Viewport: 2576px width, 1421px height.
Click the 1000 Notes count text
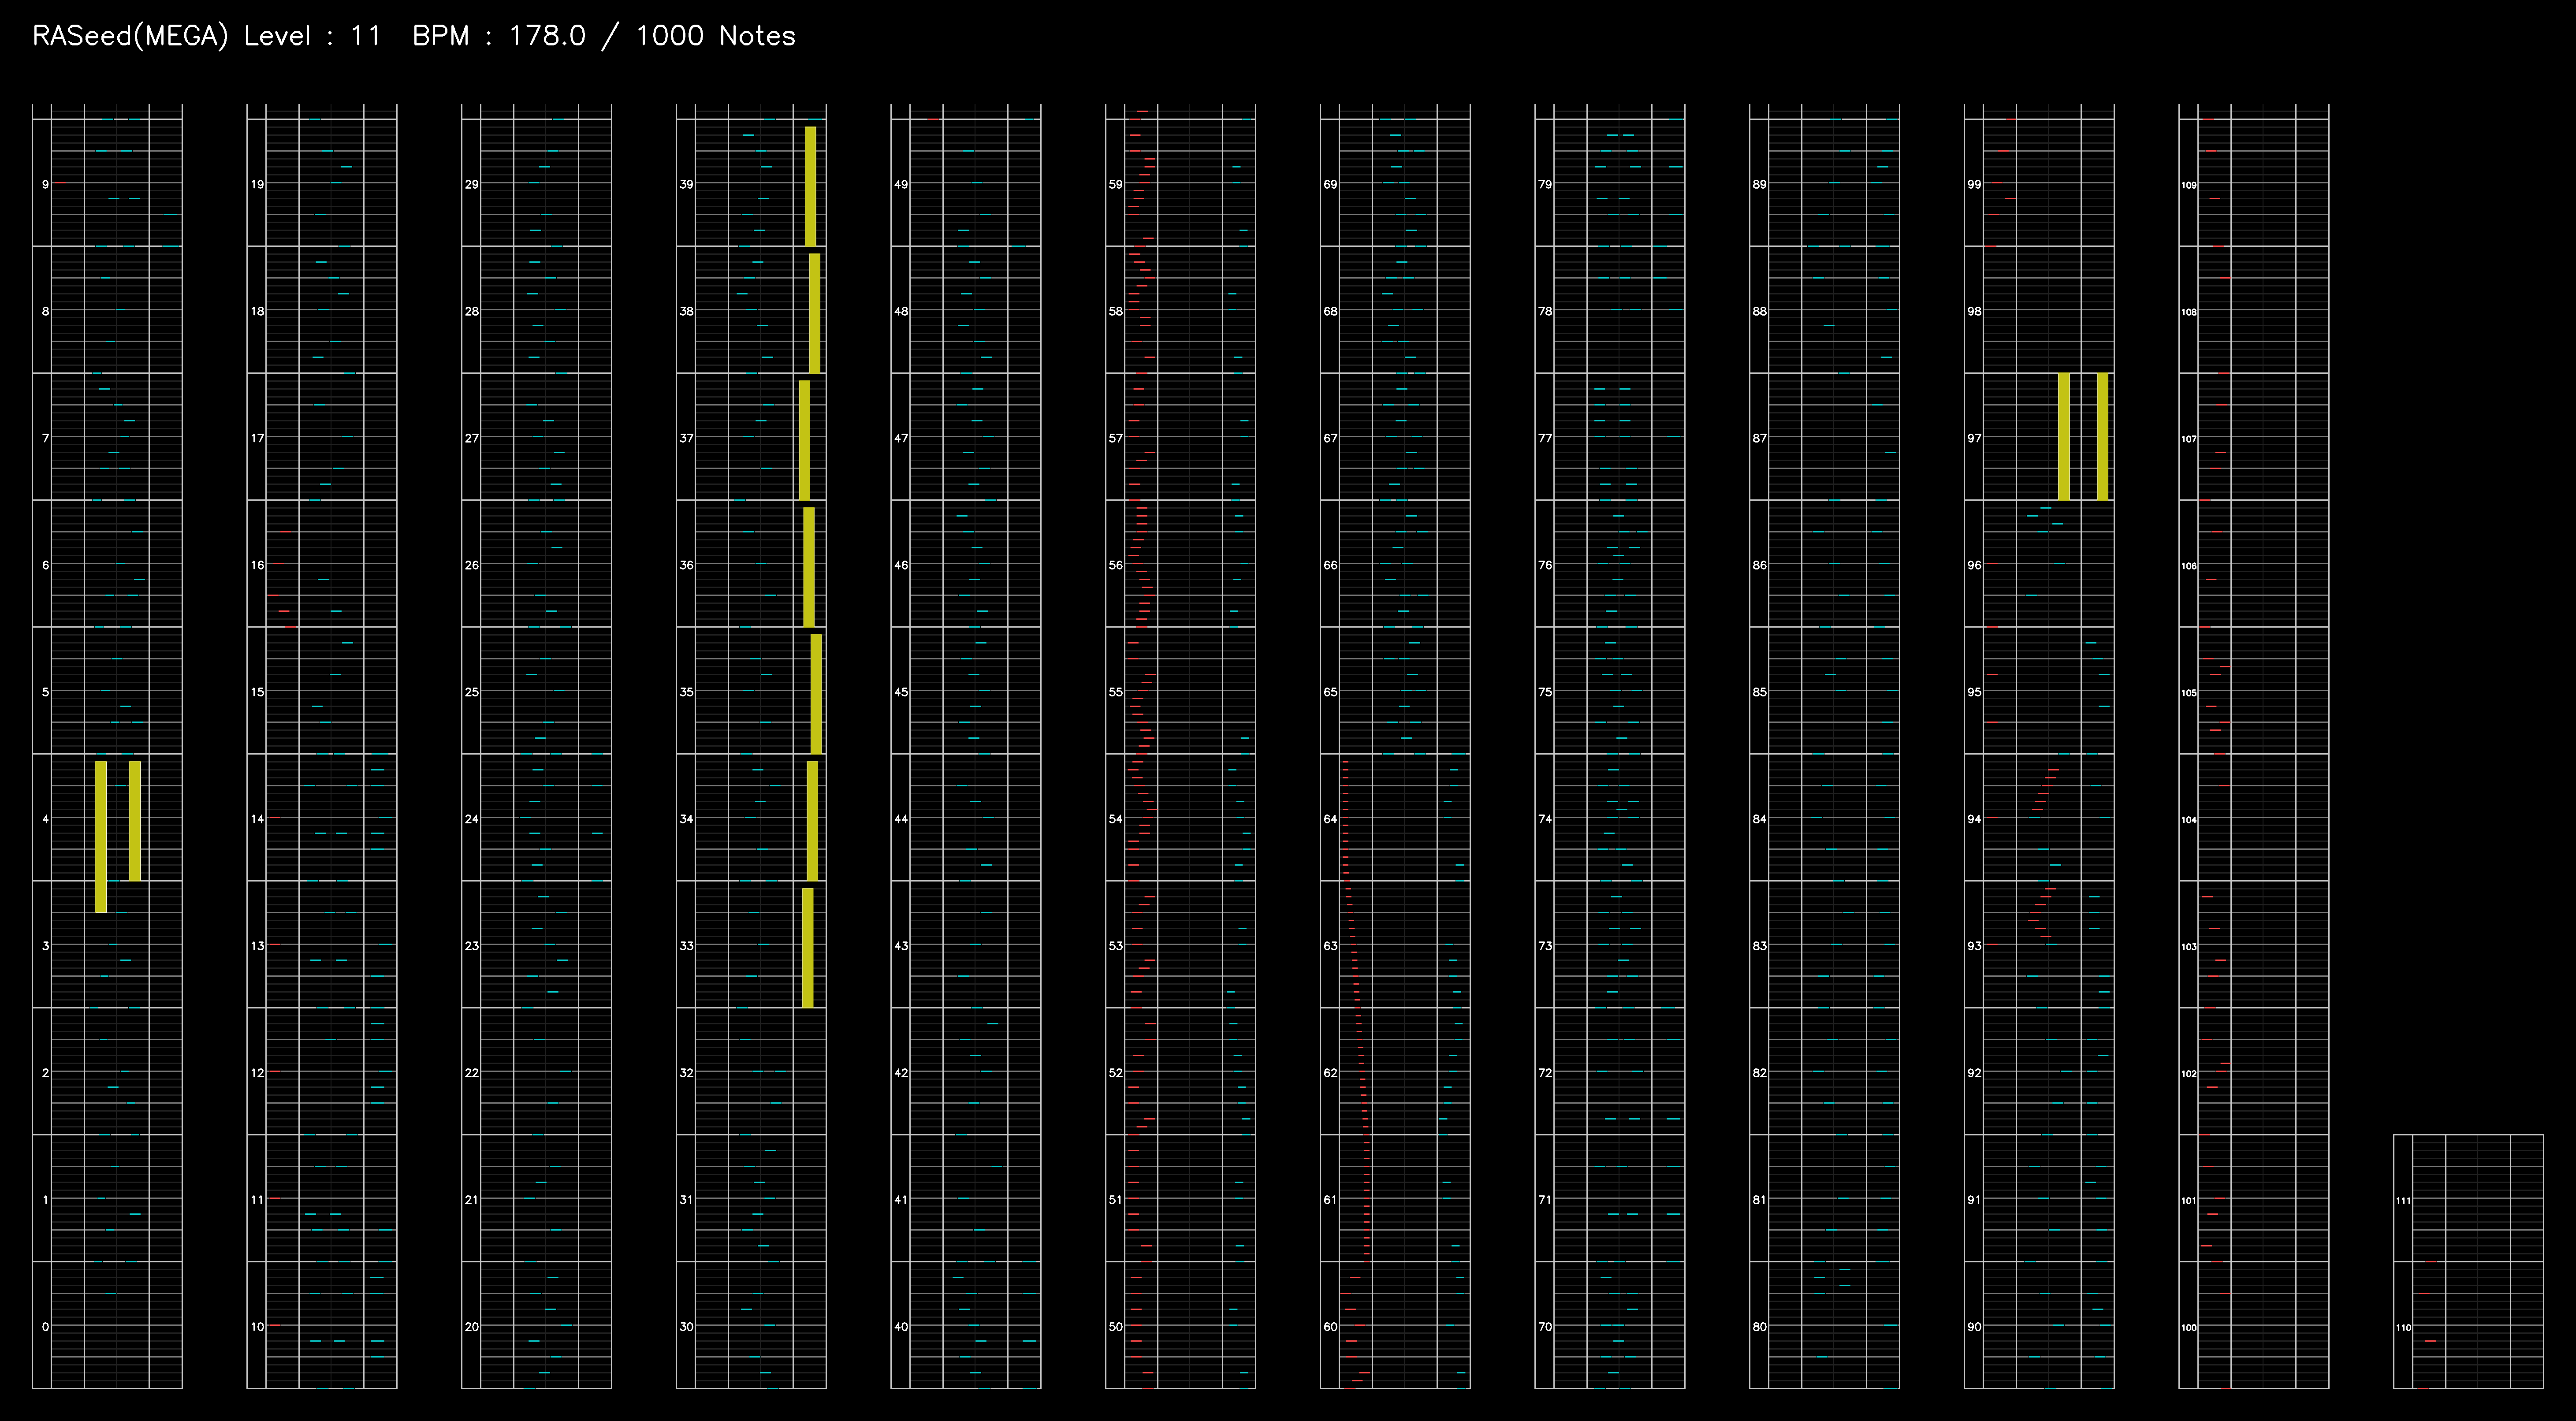[x=716, y=36]
